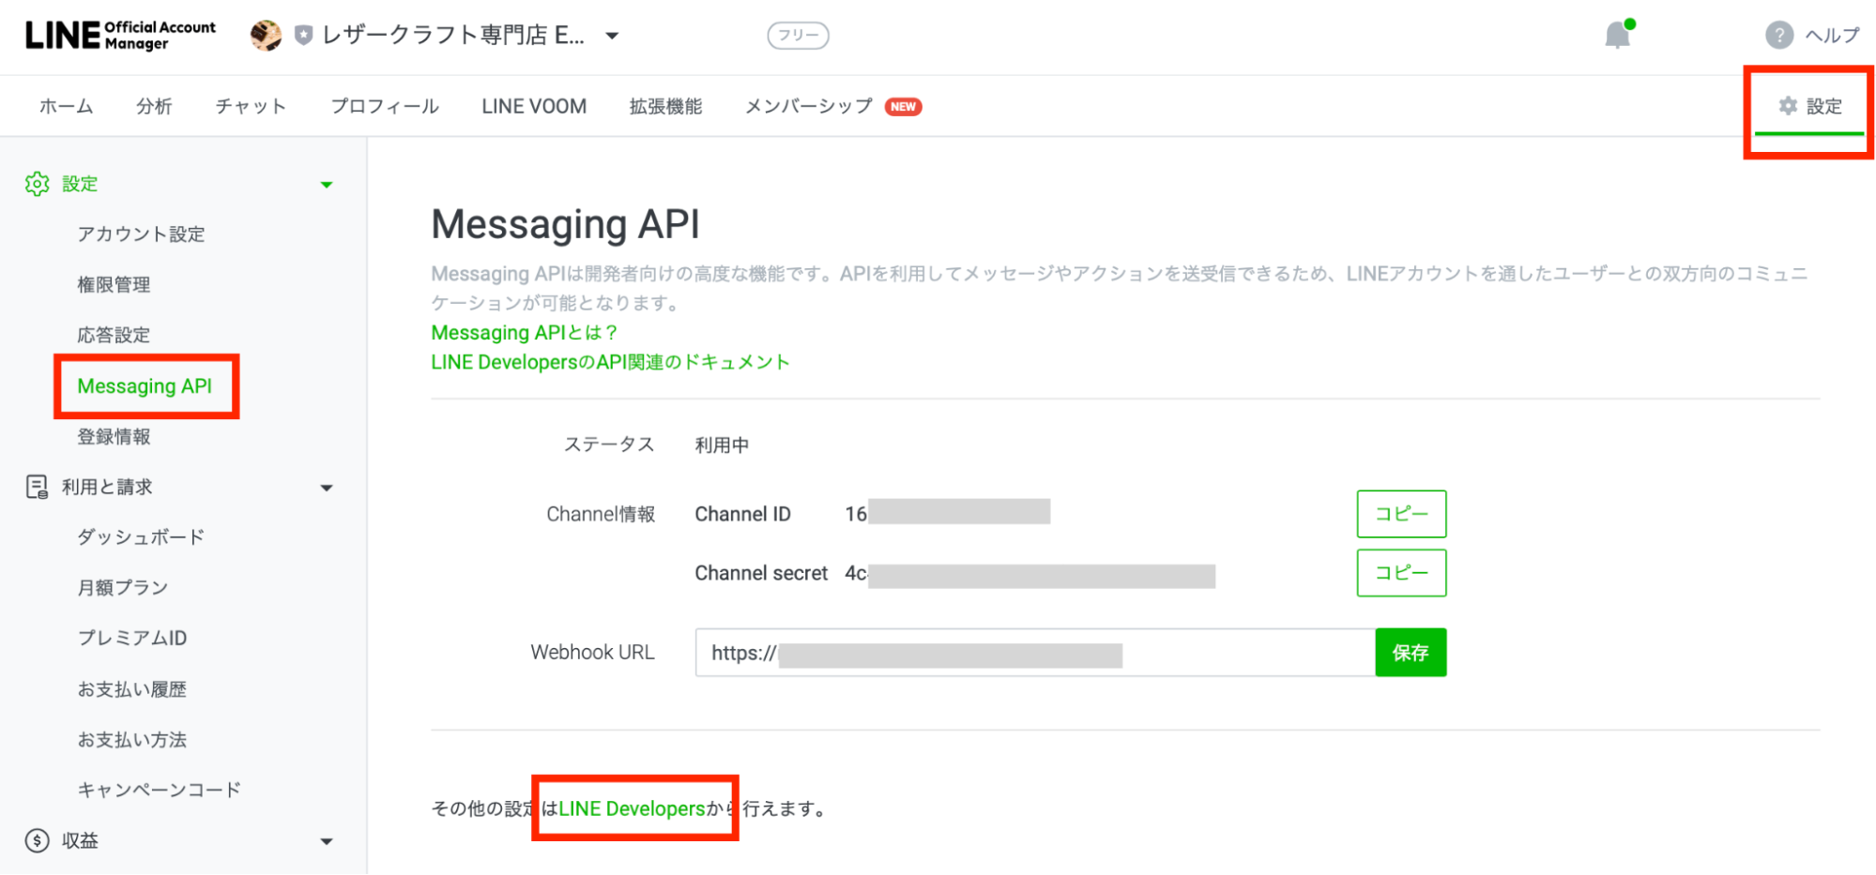Open the LINE Developers link at bottom

click(x=632, y=808)
